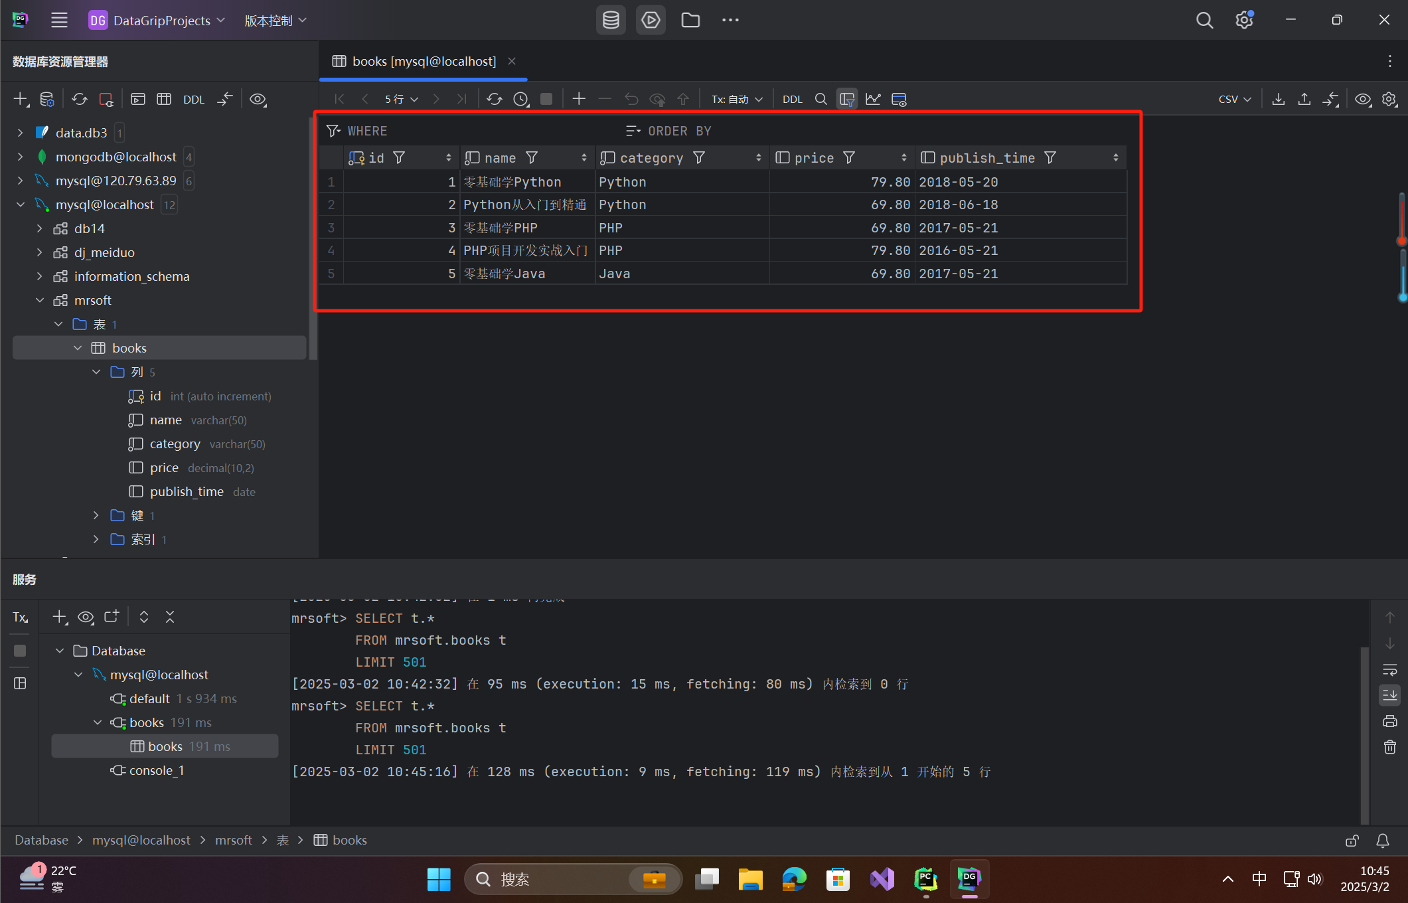The height and width of the screenshot is (903, 1408).
Task: Close the books editor tab
Action: coord(512,61)
